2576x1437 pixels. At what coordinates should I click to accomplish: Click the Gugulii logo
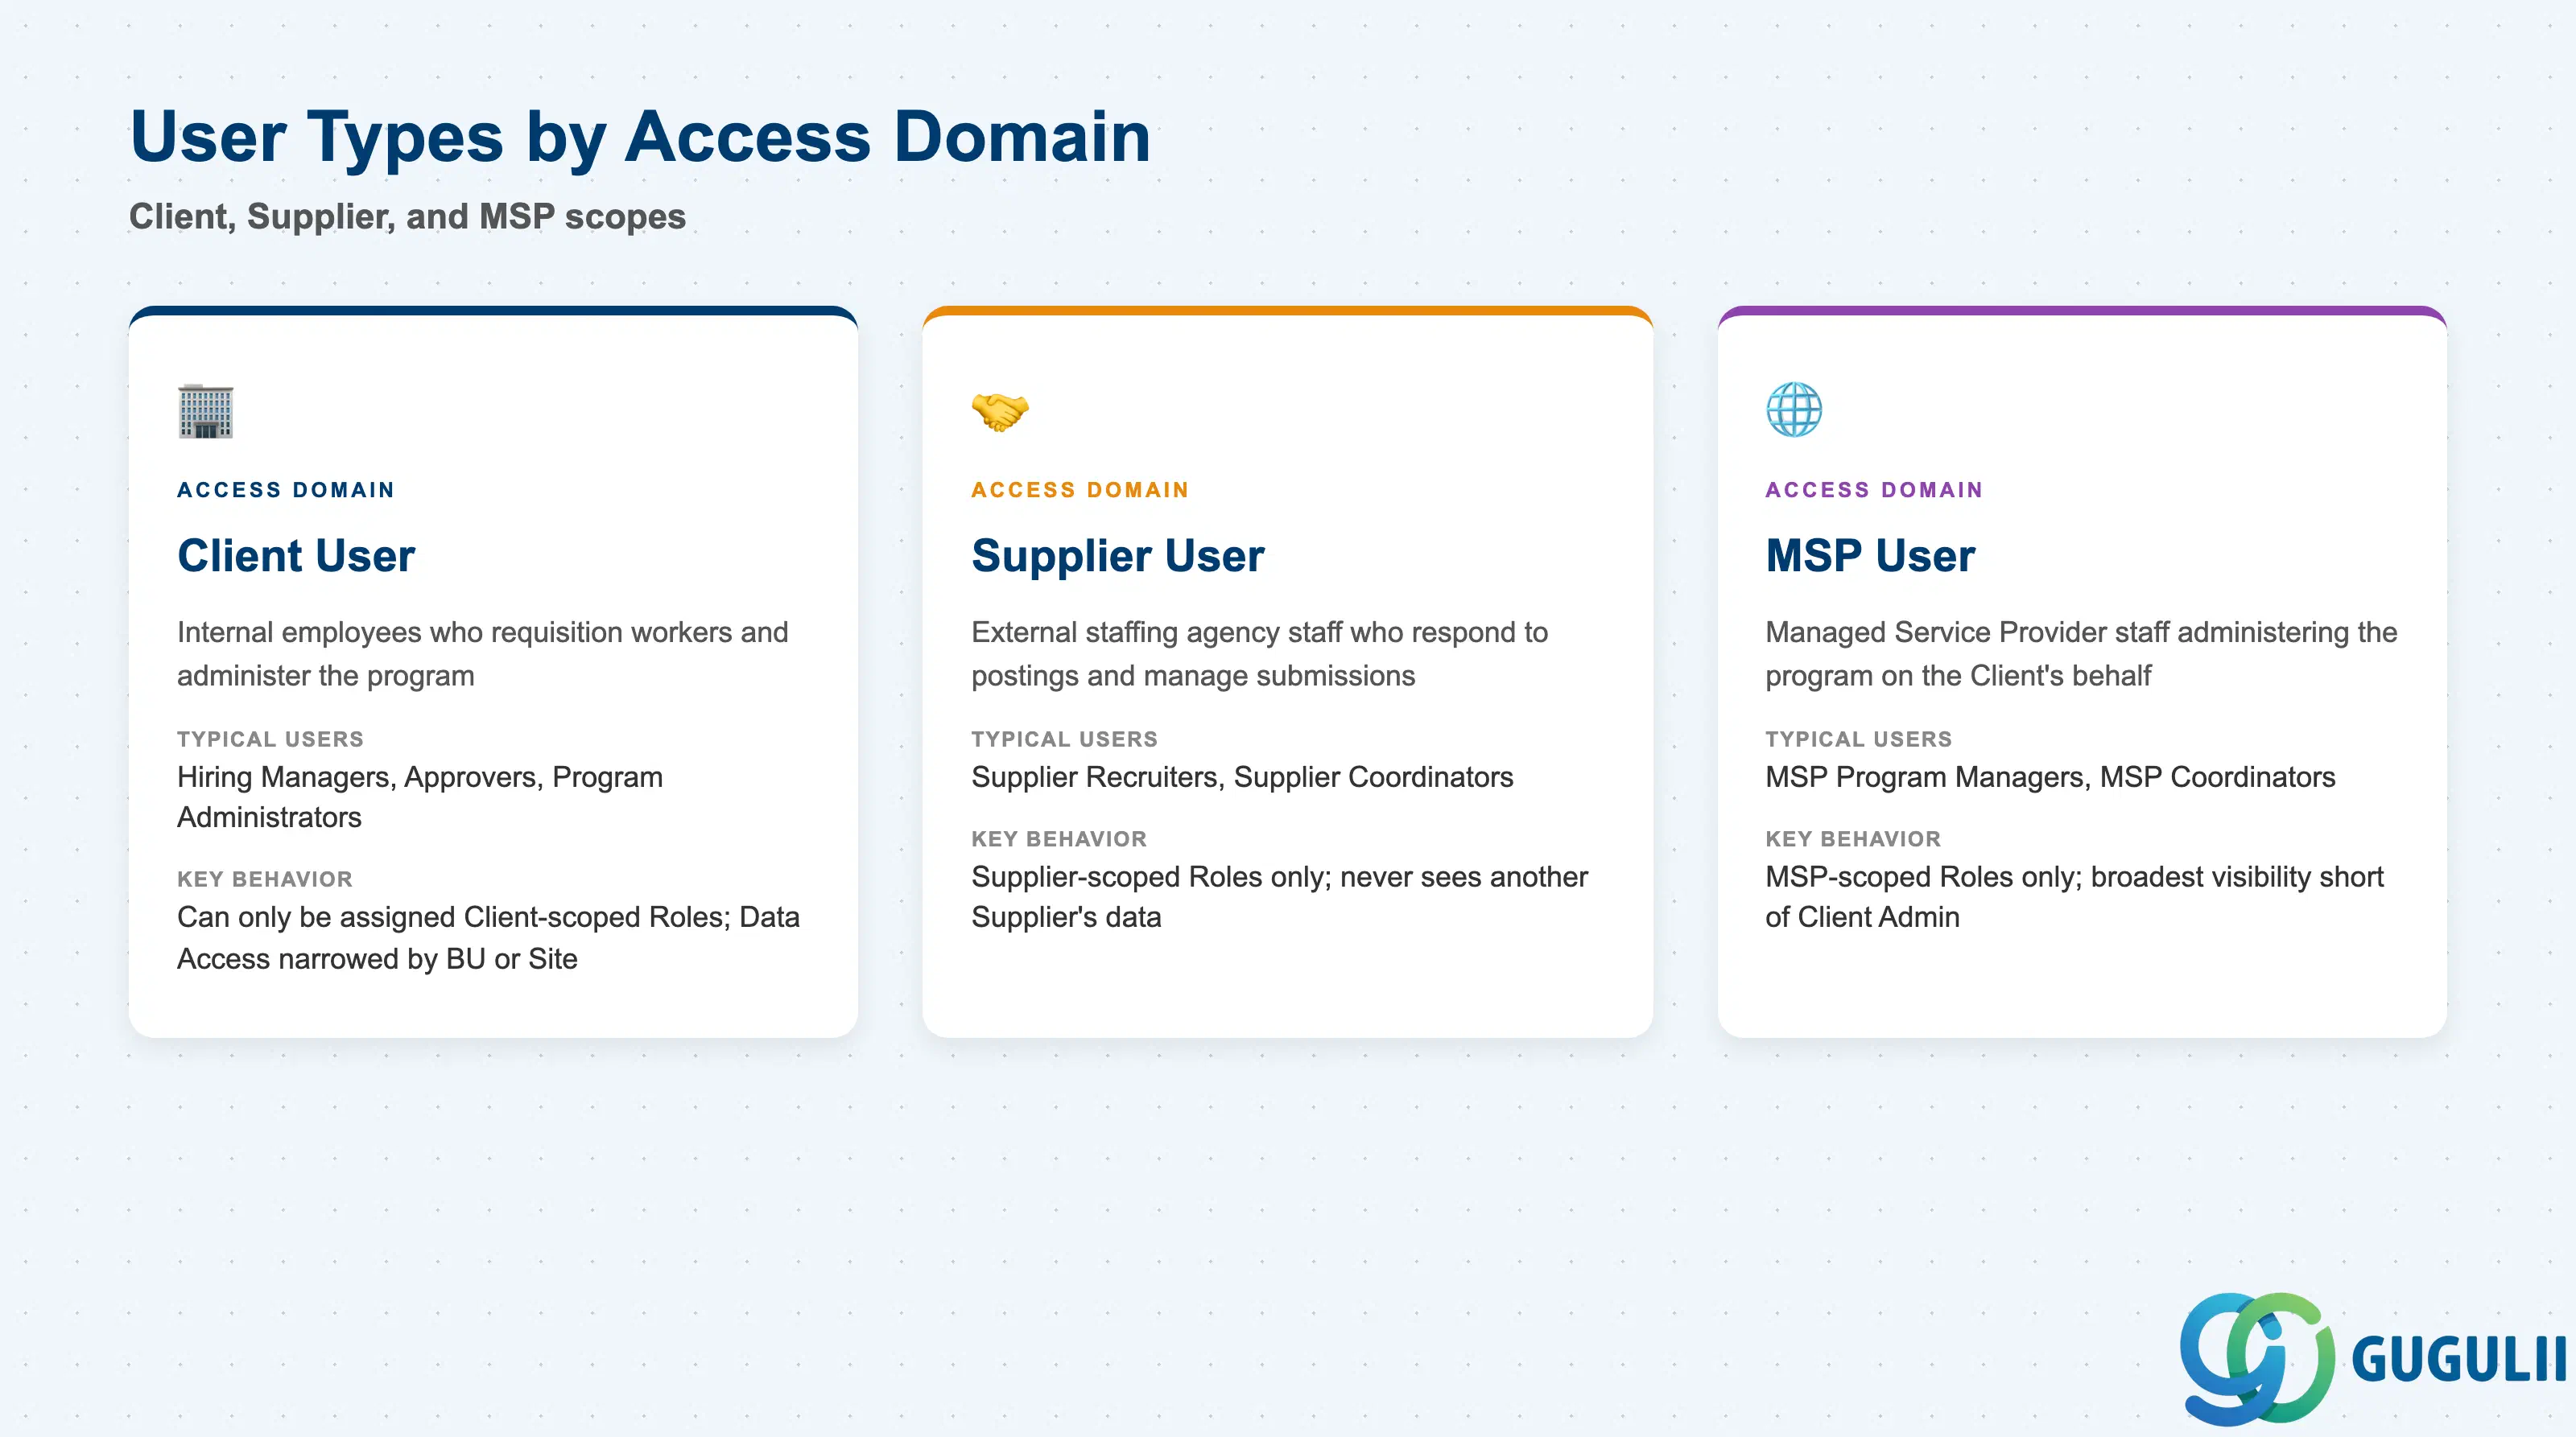pos(2373,1358)
